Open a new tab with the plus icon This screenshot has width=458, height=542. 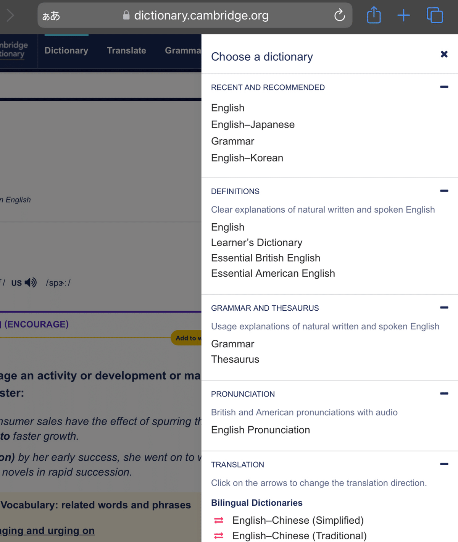click(x=403, y=15)
